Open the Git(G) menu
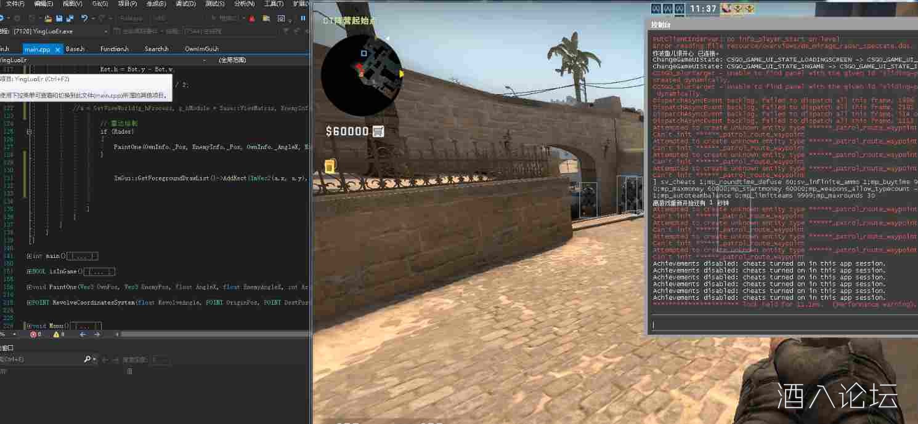This screenshot has width=918, height=424. (100, 4)
